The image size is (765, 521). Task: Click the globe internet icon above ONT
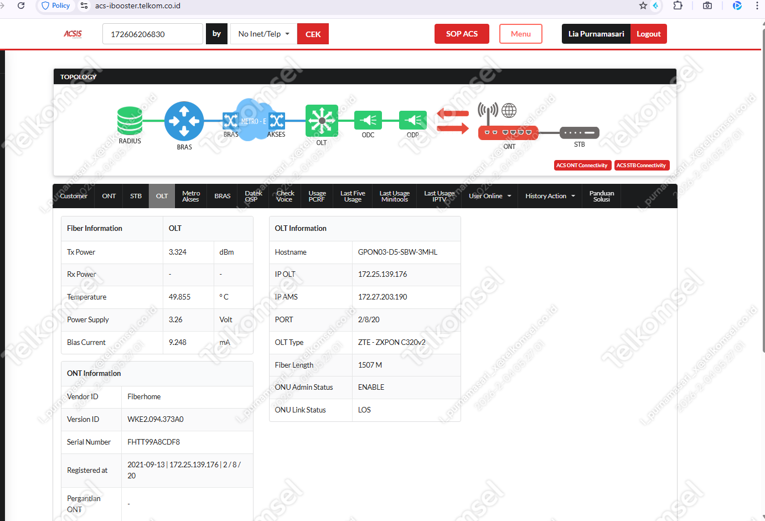point(509,110)
